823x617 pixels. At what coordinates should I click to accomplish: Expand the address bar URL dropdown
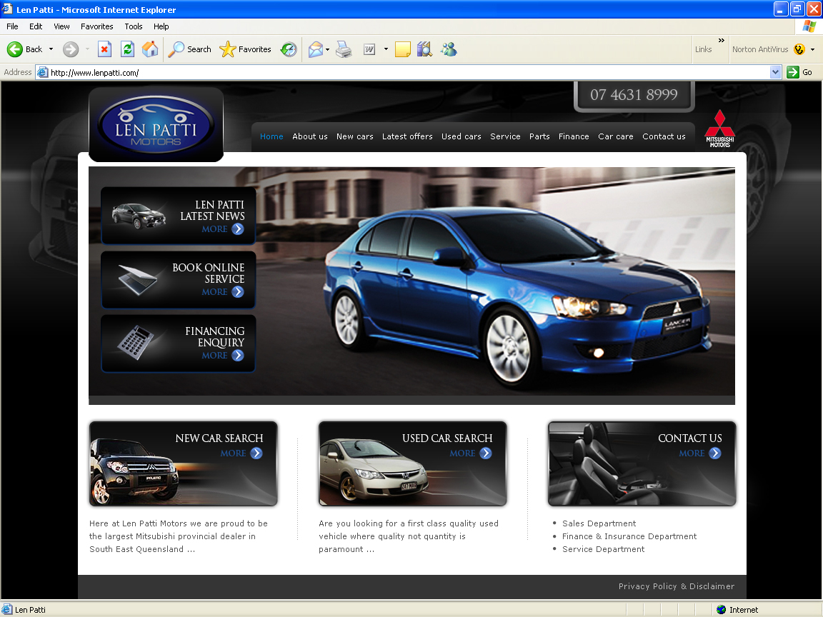tap(775, 72)
